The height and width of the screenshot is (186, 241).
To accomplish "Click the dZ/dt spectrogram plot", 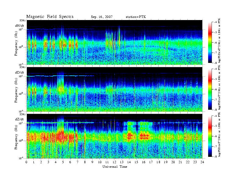I will (115, 136).
